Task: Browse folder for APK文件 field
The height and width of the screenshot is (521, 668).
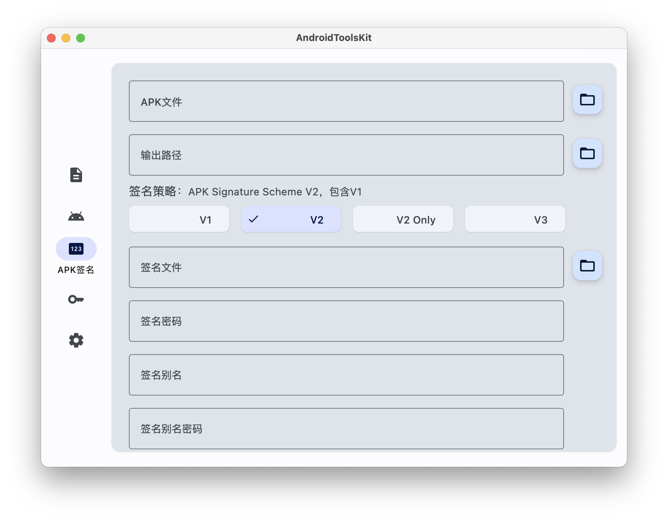Action: pos(587,100)
